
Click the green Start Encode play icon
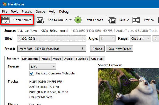point(78,20)
